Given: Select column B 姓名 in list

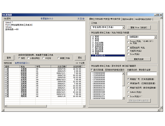Looking at the screenshot, I should tap(108, 39).
